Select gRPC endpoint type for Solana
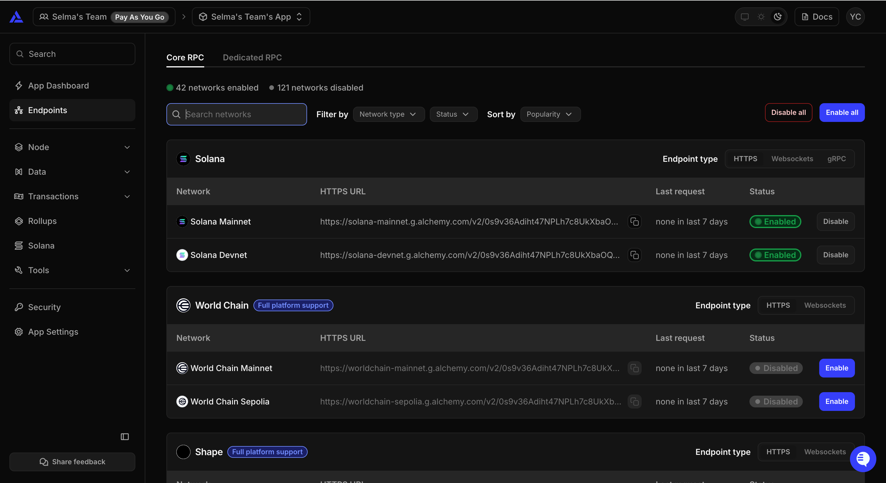 click(836, 159)
